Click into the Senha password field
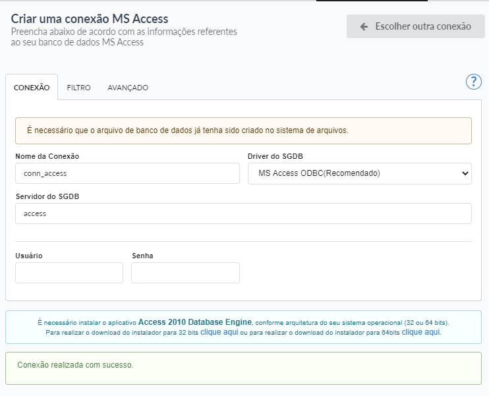This screenshot has height=396, width=489. coord(185,273)
